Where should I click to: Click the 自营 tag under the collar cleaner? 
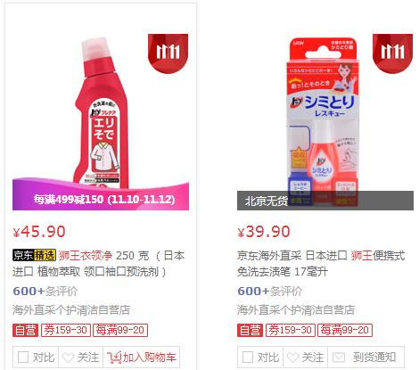26,330
